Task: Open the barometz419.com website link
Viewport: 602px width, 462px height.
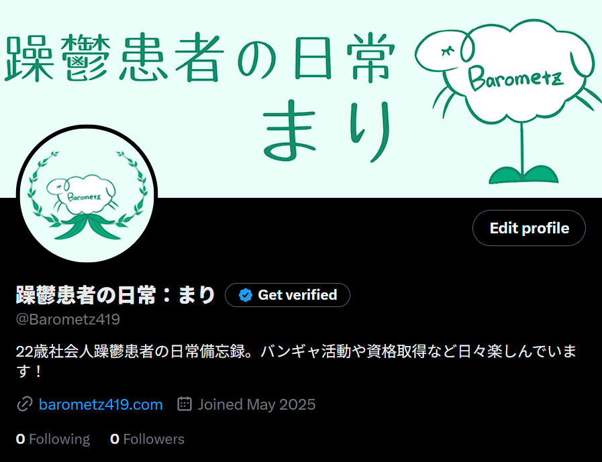Action: pos(101,404)
